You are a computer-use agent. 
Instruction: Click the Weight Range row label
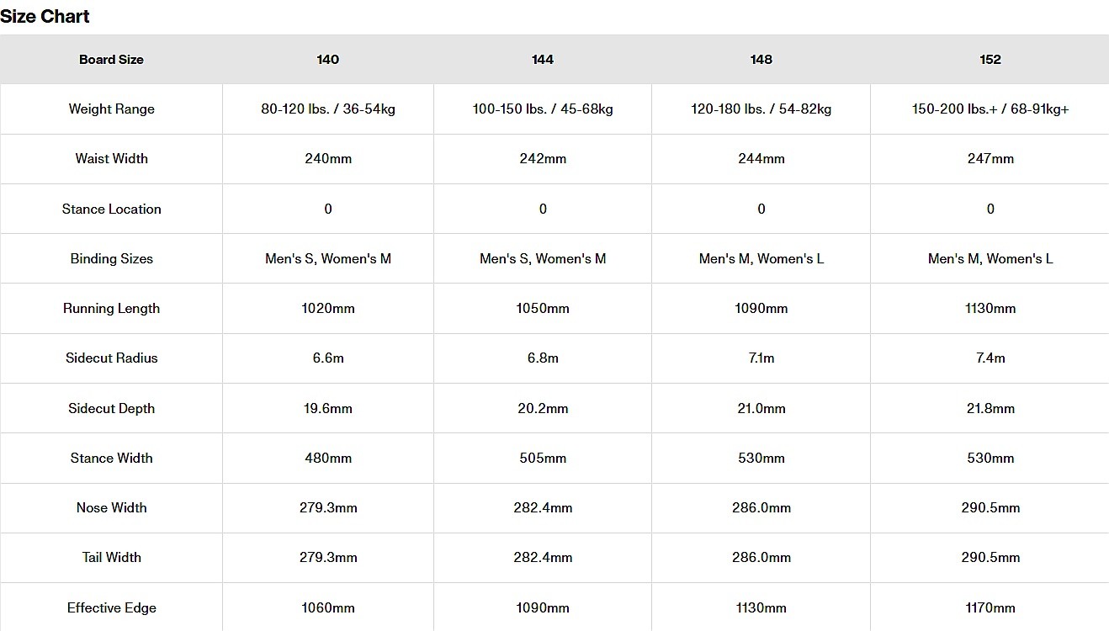[111, 109]
